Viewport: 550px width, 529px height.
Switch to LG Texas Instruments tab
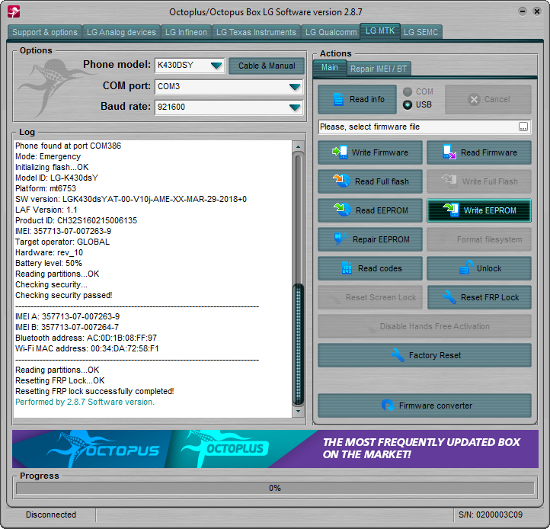(x=256, y=32)
